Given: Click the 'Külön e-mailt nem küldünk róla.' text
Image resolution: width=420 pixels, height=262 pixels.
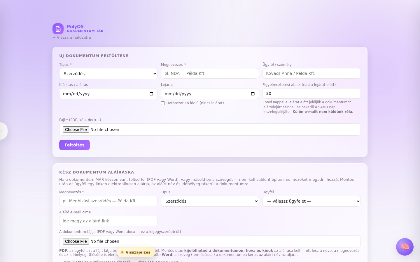Looking at the screenshot, I should pyautogui.click(x=323, y=112).
